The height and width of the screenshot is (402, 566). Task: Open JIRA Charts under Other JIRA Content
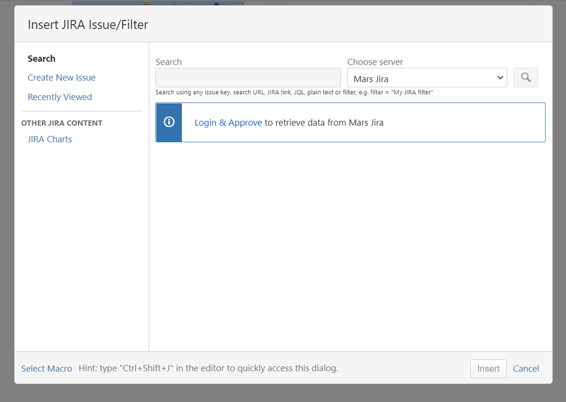pos(50,139)
